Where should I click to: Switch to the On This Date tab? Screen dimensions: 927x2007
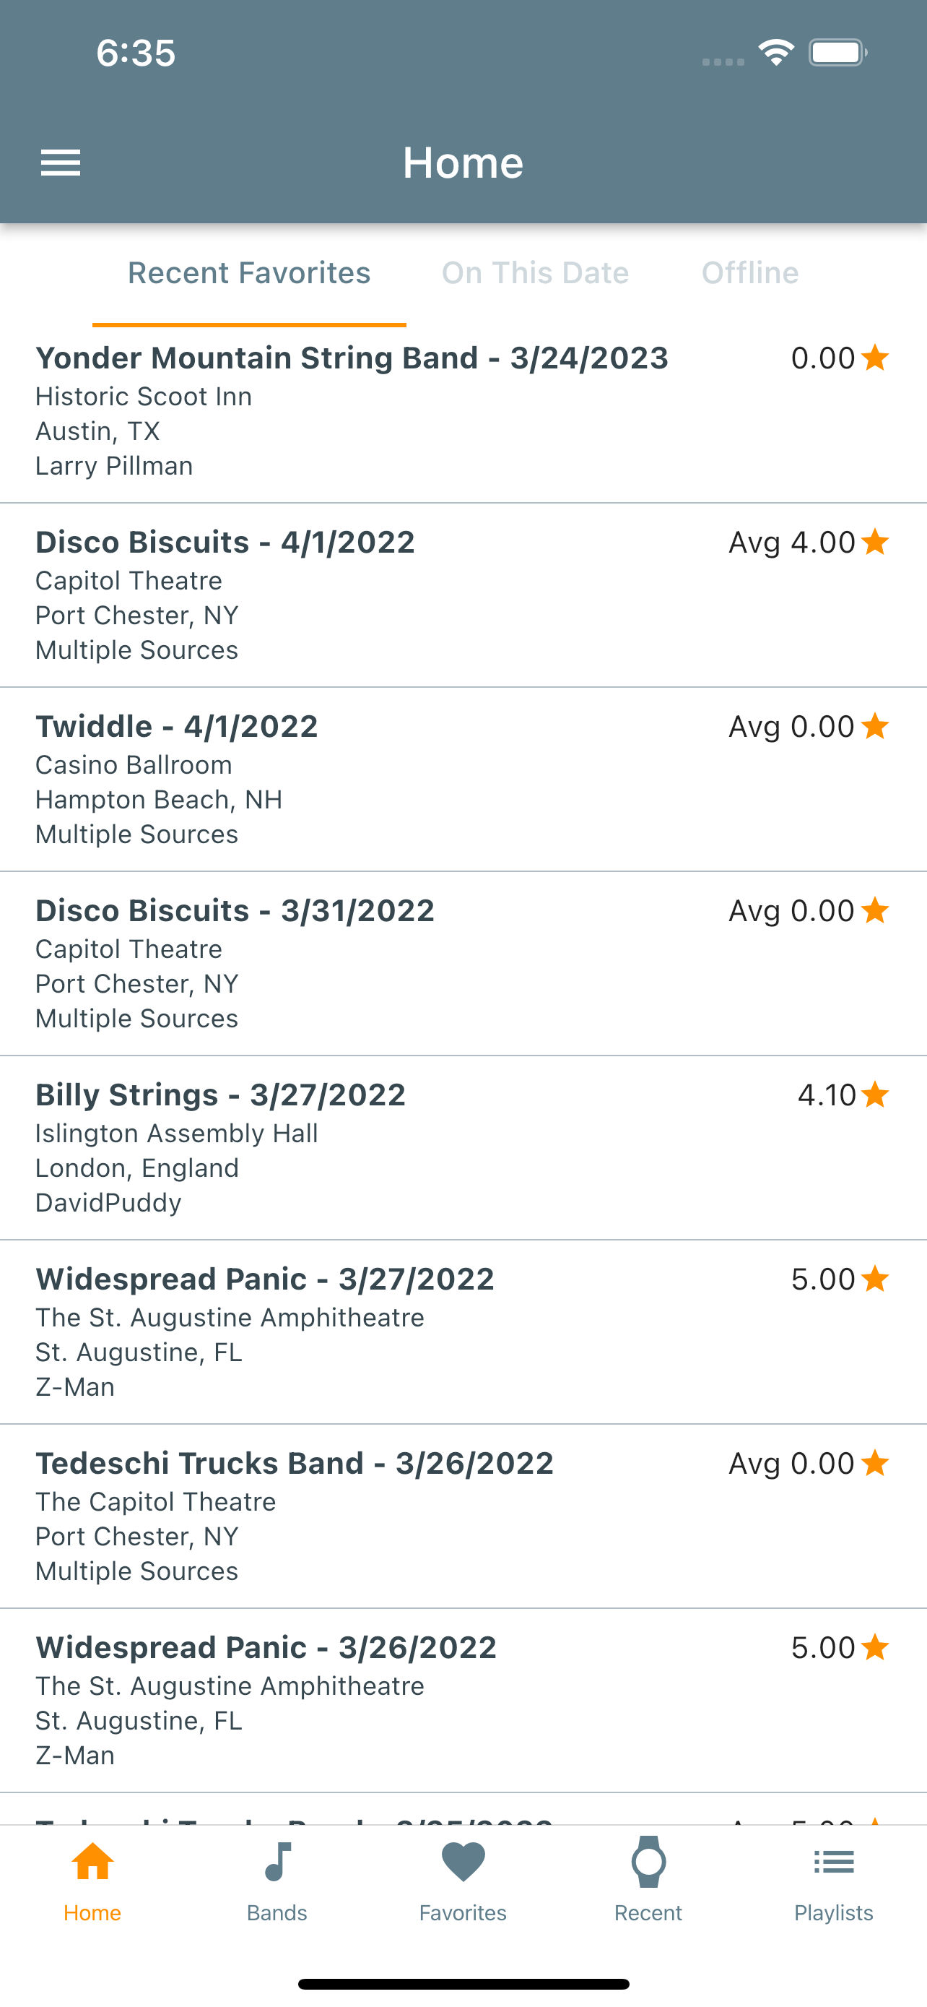tap(535, 274)
